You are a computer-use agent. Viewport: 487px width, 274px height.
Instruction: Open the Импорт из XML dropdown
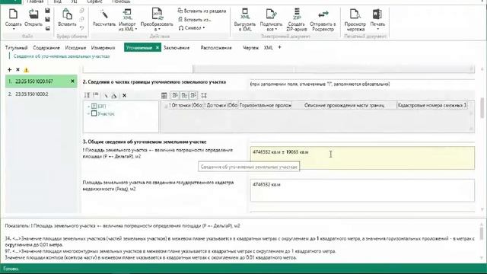[x=136, y=29]
